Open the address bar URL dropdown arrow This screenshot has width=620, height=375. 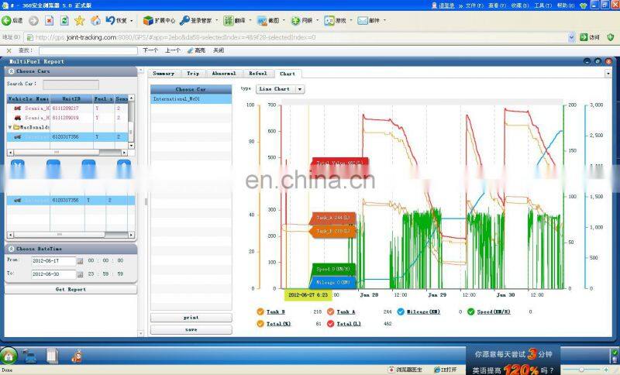[572, 37]
